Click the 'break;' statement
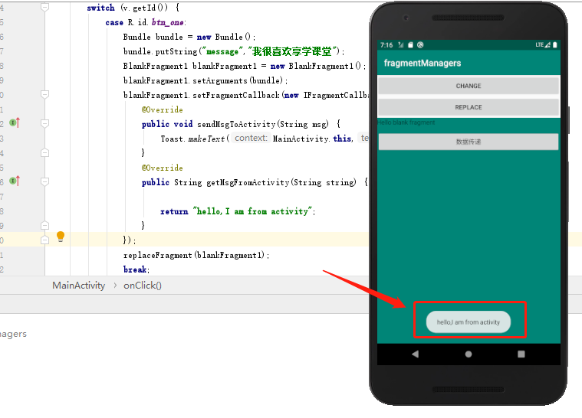The image size is (582, 418). (136, 269)
